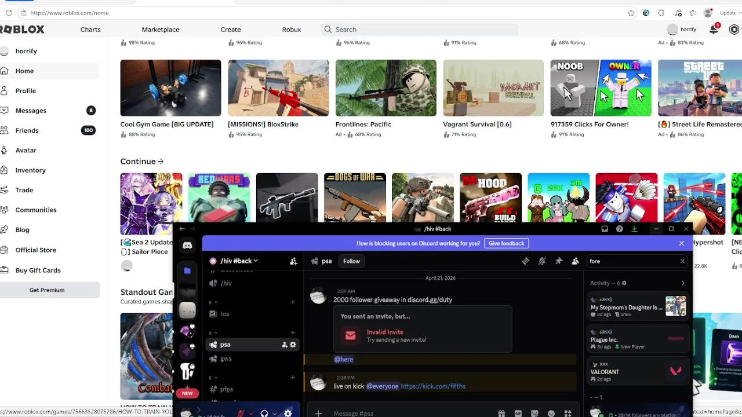Open Discord help question mark icon
This screenshot has height=417, width=742.
coord(620,229)
